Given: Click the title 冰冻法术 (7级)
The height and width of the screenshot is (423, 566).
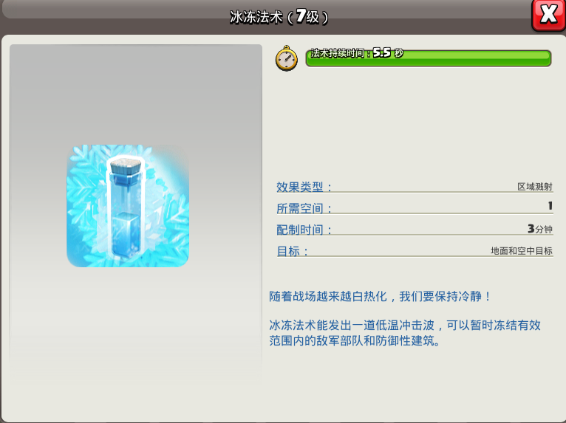Looking at the screenshot, I should pyautogui.click(x=279, y=16).
